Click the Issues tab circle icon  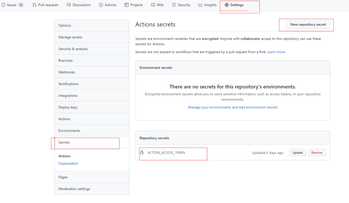coord(3,5)
